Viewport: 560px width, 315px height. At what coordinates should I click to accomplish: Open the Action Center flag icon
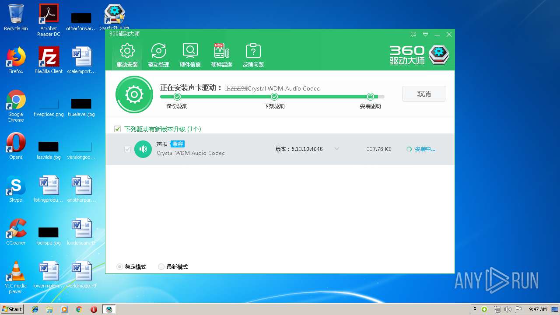click(x=518, y=309)
